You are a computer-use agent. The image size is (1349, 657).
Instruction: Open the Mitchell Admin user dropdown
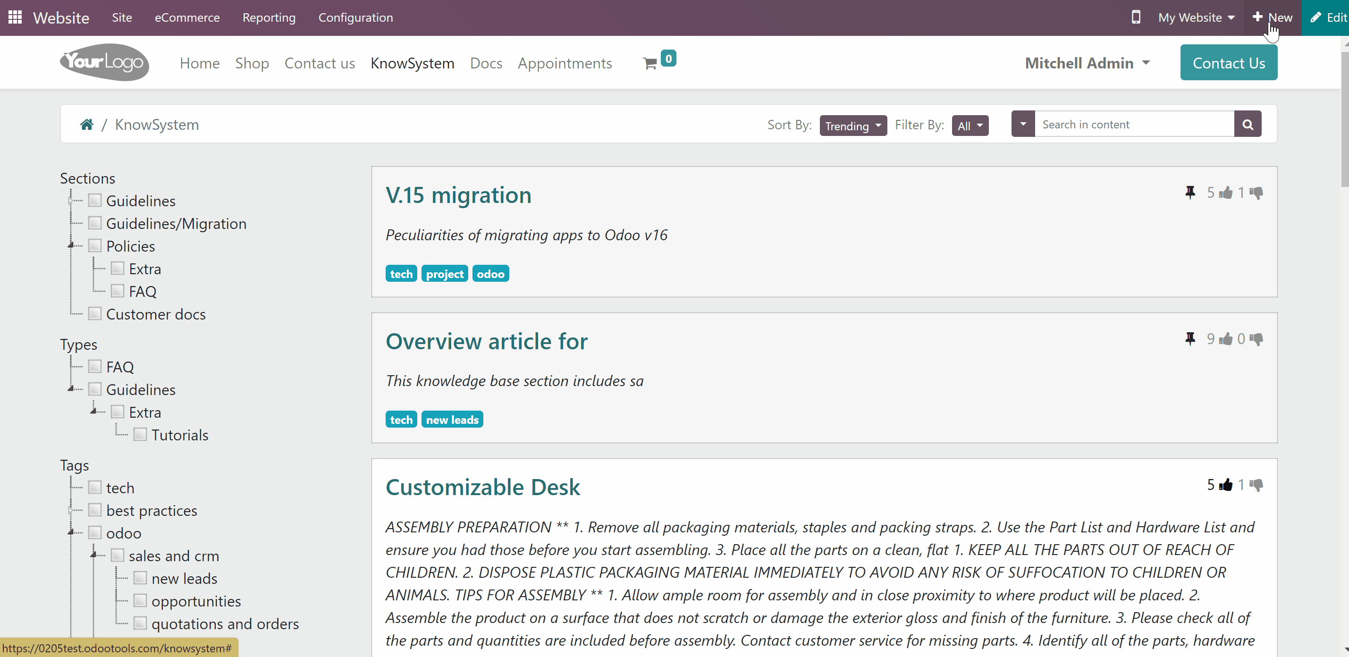pyautogui.click(x=1087, y=63)
